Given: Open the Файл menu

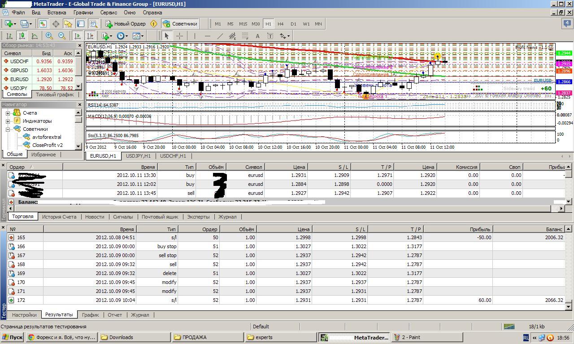Looking at the screenshot, I should (18, 13).
